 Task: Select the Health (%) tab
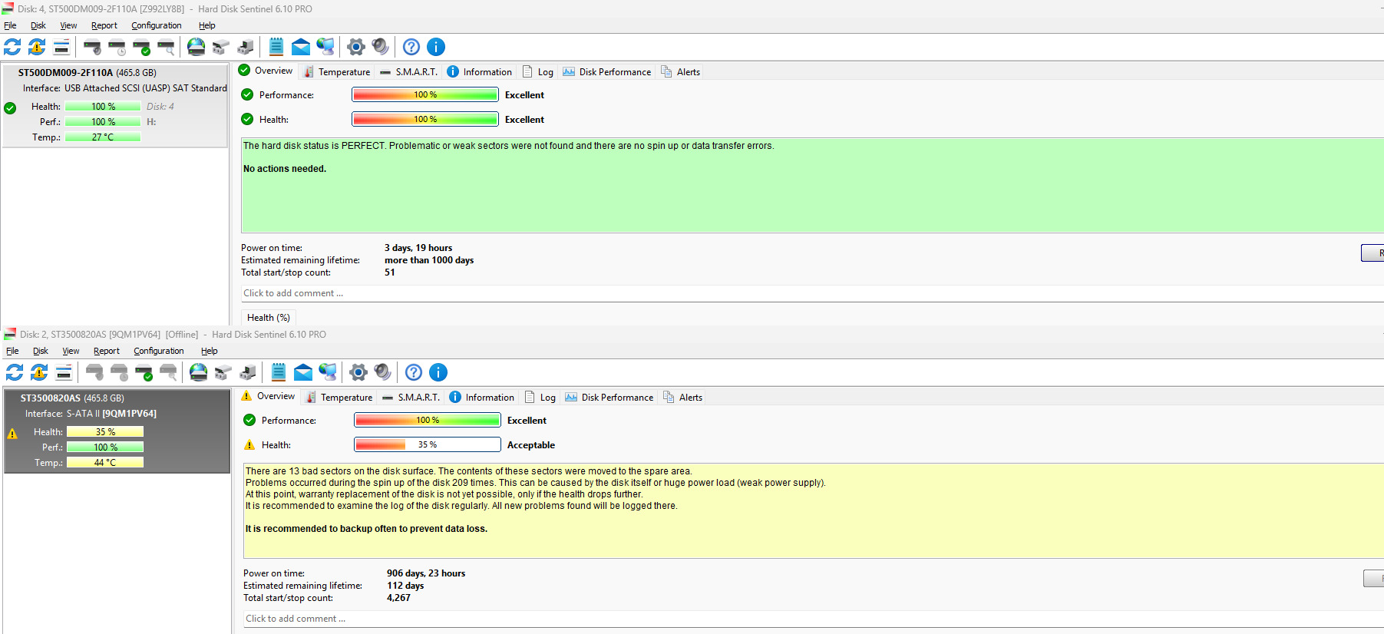269,318
